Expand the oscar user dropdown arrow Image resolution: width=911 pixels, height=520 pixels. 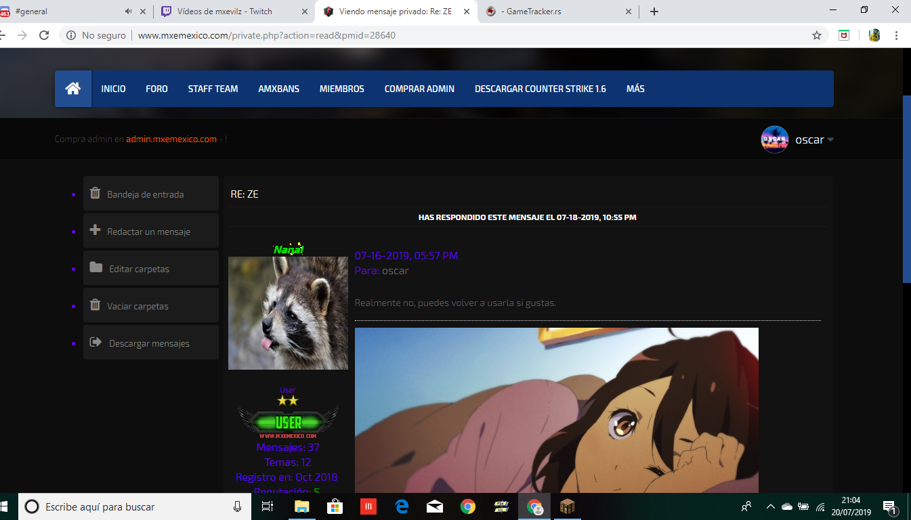(830, 140)
